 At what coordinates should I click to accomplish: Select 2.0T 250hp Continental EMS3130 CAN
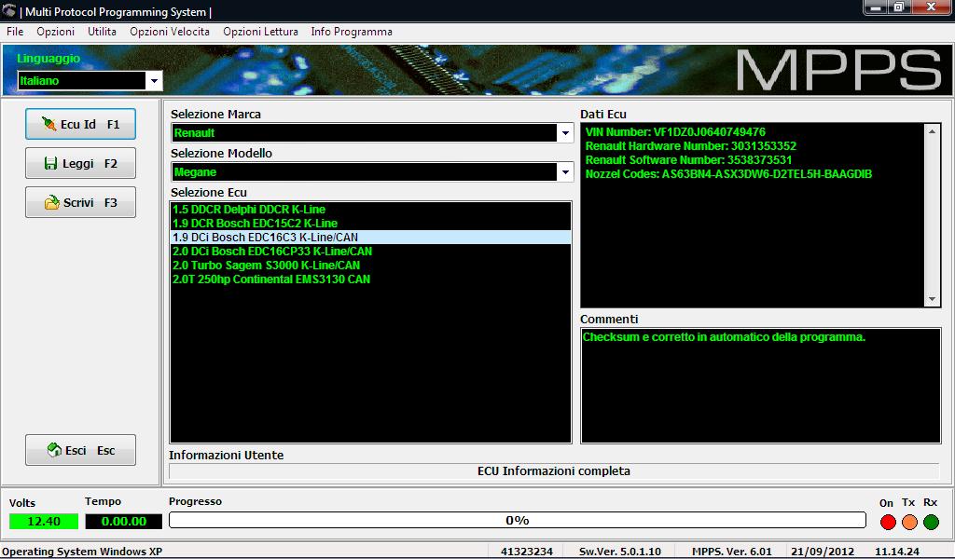point(370,279)
